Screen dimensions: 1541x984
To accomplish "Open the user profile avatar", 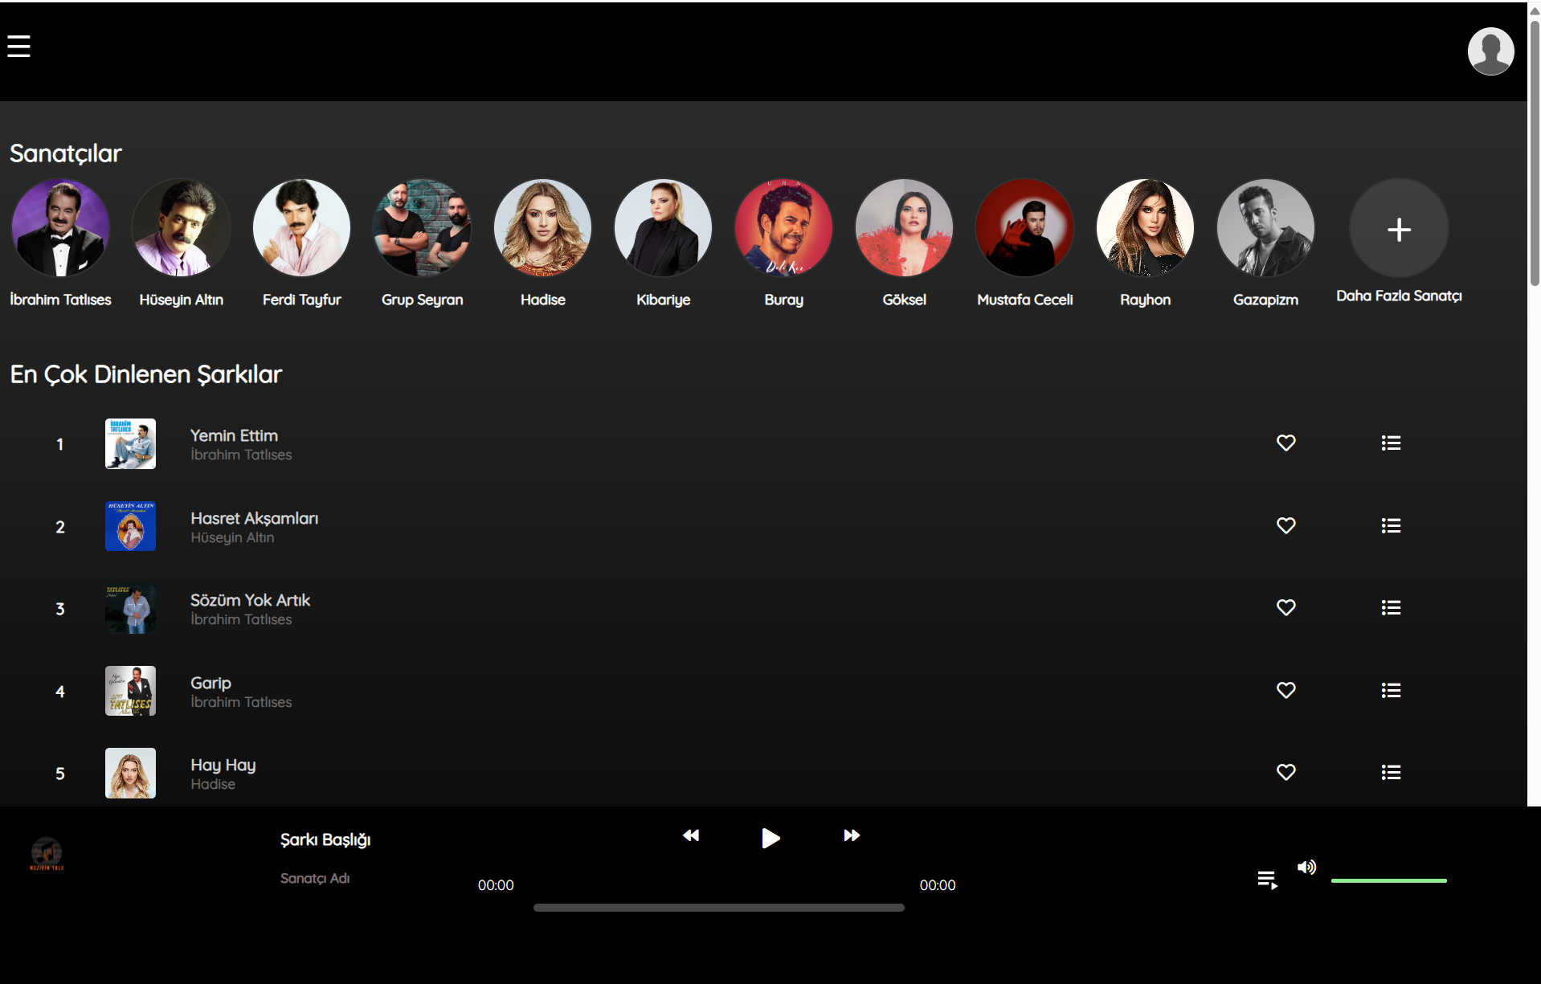I will (x=1490, y=51).
